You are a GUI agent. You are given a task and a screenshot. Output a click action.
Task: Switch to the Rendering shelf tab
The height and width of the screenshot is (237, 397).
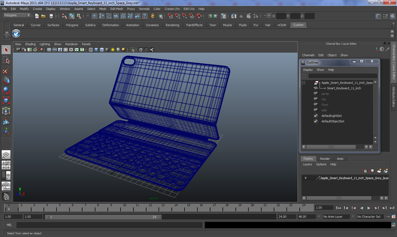click(x=172, y=25)
